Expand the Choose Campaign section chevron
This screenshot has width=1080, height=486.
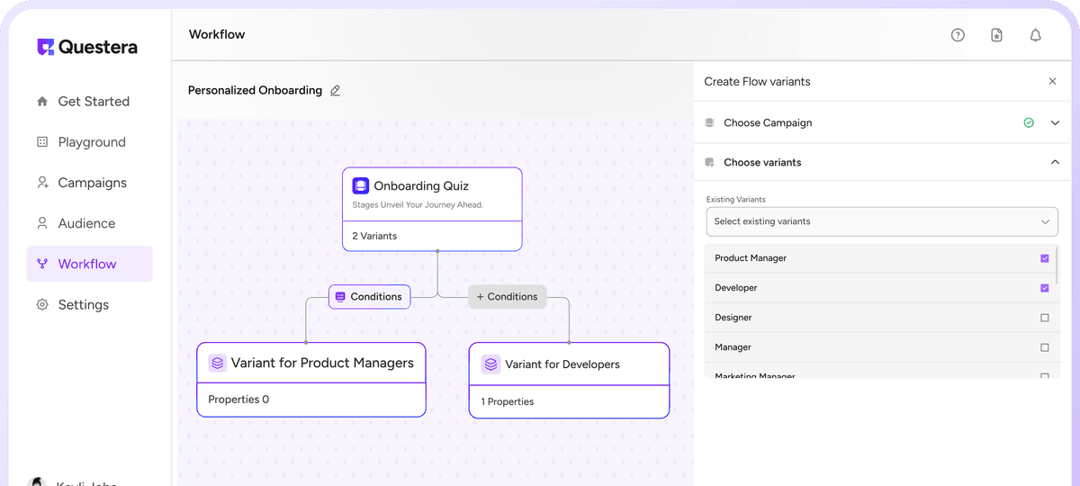tap(1056, 122)
